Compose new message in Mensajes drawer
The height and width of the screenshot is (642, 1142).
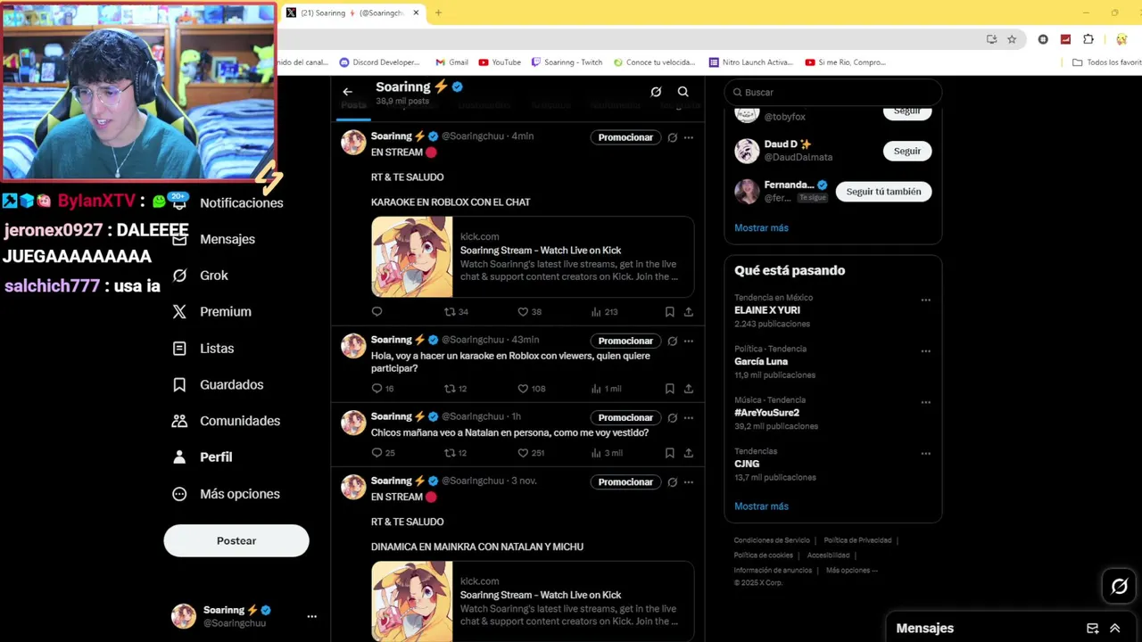tap(1092, 629)
